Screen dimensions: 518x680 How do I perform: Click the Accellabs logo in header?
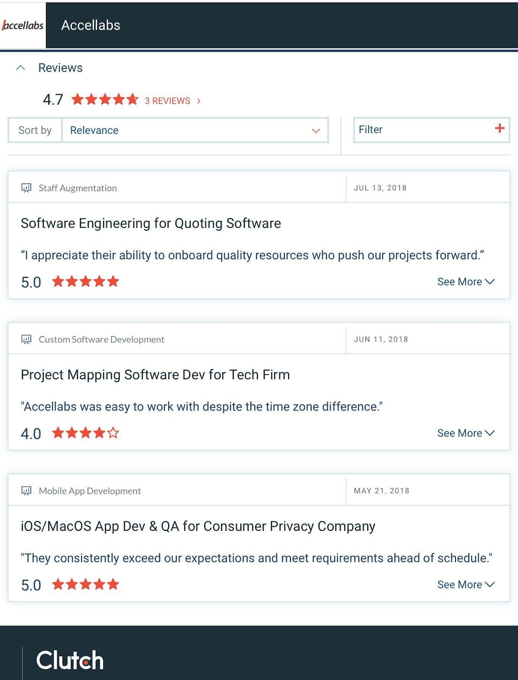click(x=23, y=25)
